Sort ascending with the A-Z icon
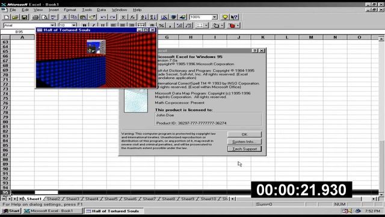Screen dimensions: 385x217 (x=144, y=17)
